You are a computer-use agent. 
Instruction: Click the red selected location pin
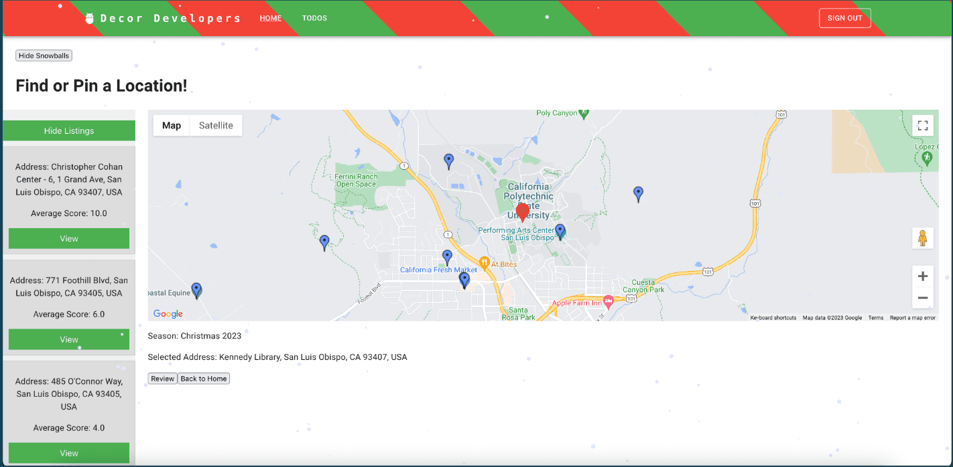[x=523, y=212]
